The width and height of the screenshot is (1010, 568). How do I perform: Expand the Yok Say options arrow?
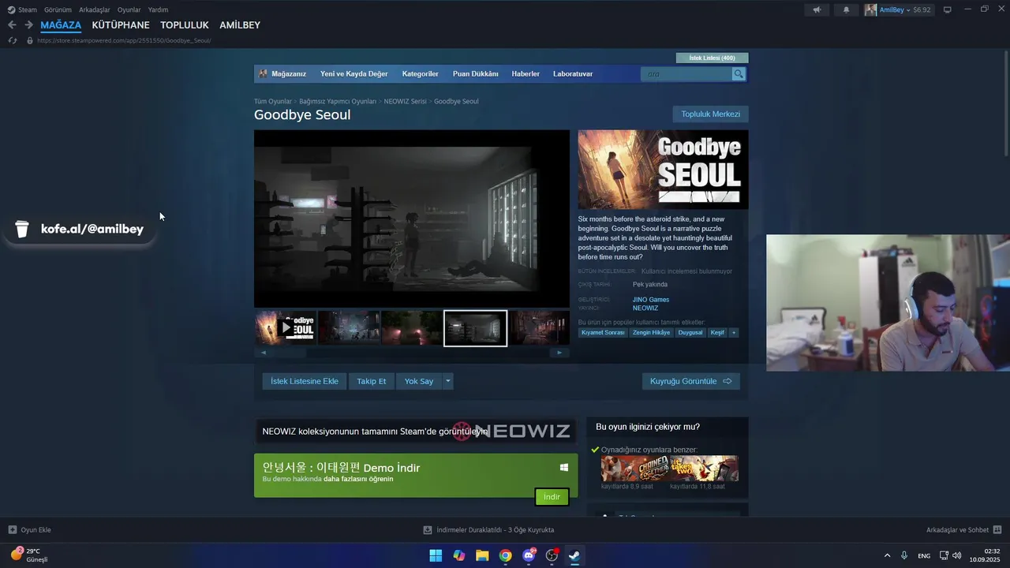tap(448, 381)
